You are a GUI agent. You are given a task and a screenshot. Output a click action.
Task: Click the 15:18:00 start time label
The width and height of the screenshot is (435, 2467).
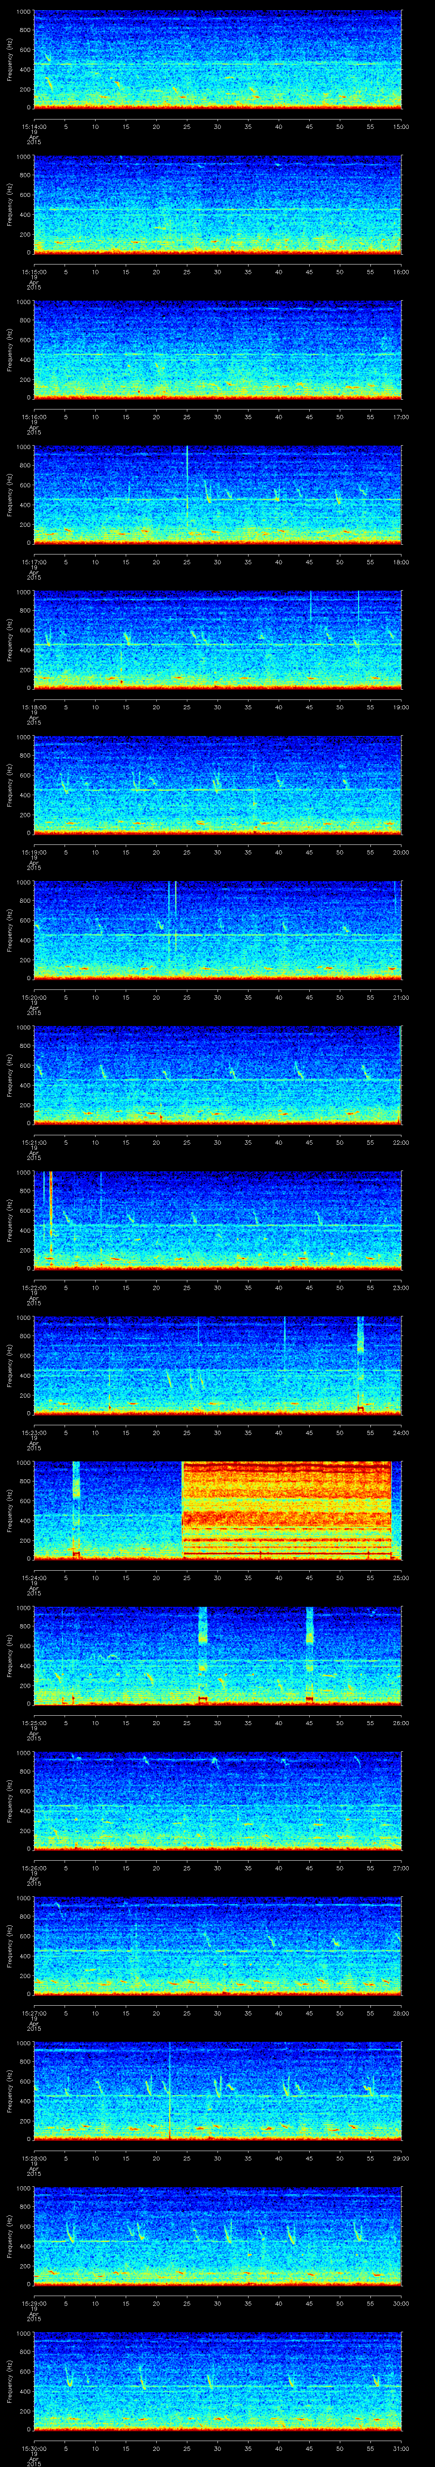(34, 707)
